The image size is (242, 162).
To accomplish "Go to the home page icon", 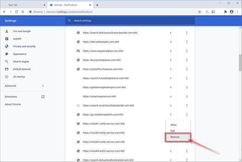I will pos(23,12).
